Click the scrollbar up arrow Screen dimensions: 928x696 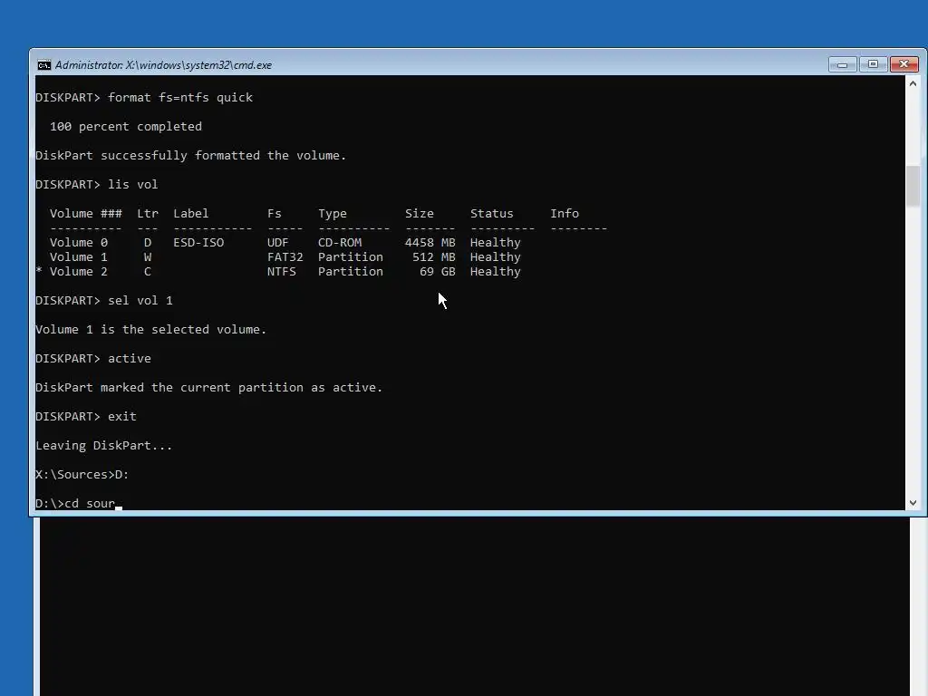point(913,83)
